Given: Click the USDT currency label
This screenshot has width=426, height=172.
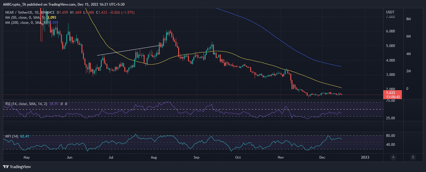Looking at the screenshot, I should 391,12.
